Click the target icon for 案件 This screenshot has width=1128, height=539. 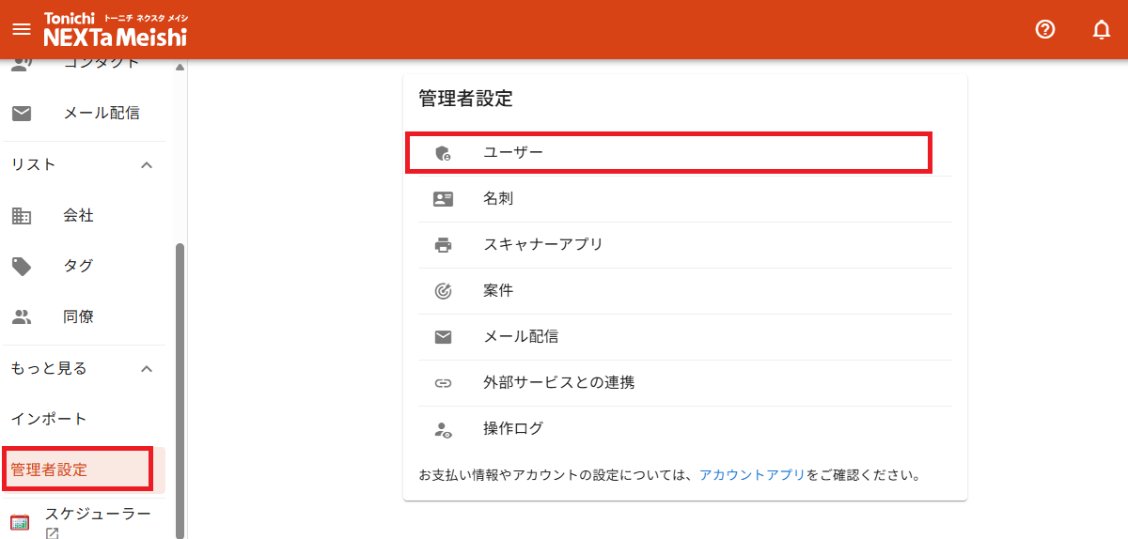pos(443,291)
